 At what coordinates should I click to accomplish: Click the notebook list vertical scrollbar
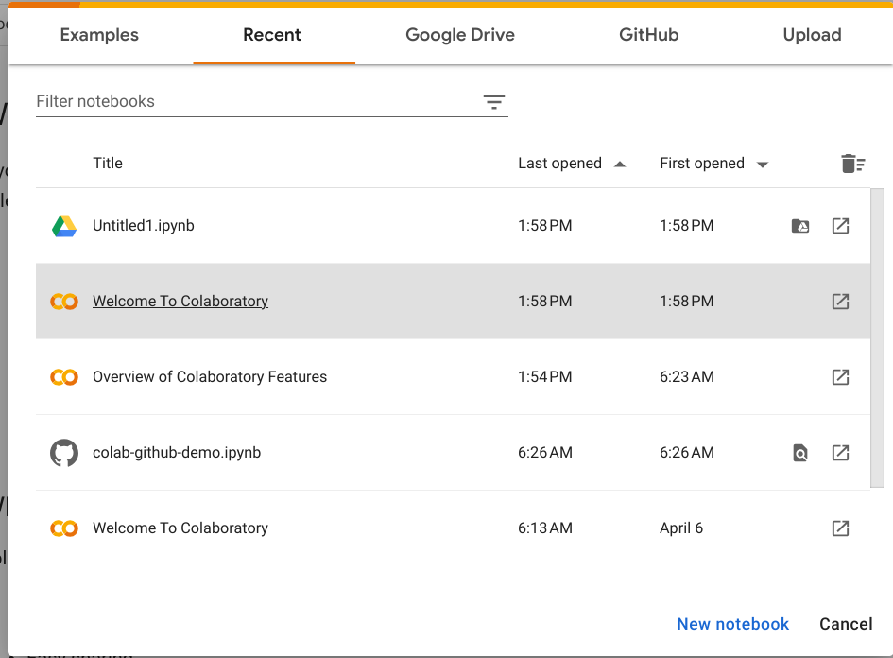[x=877, y=338]
